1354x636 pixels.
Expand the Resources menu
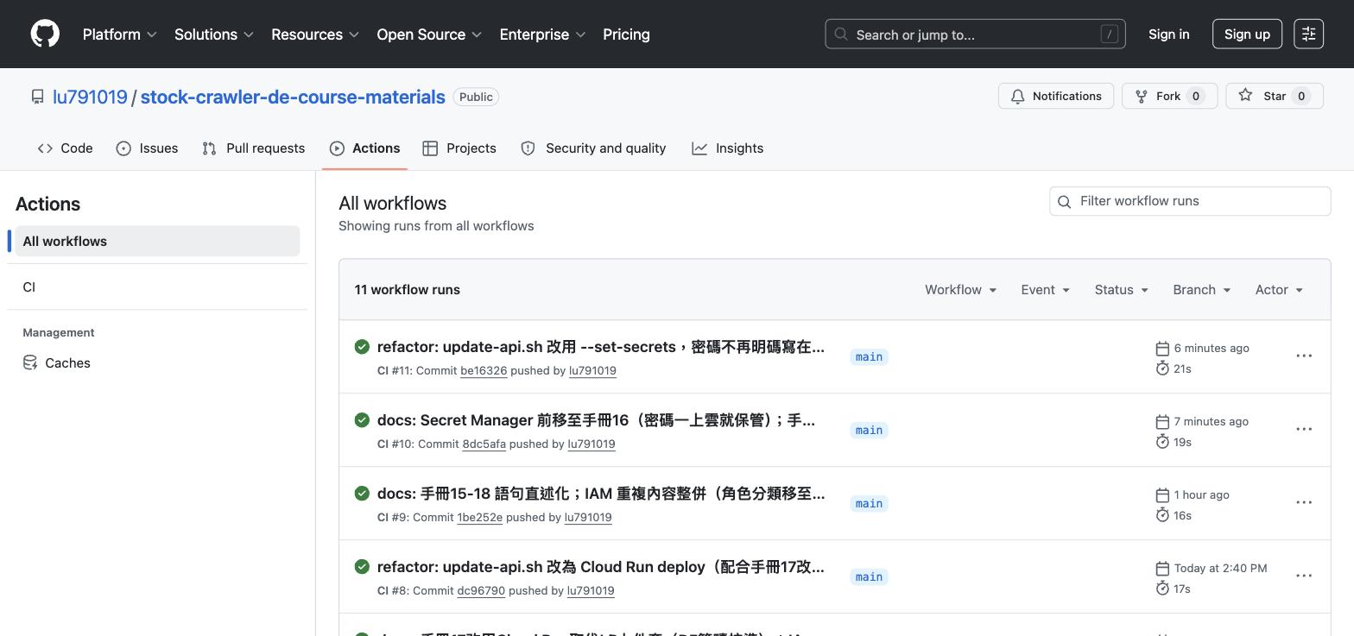[x=314, y=35]
